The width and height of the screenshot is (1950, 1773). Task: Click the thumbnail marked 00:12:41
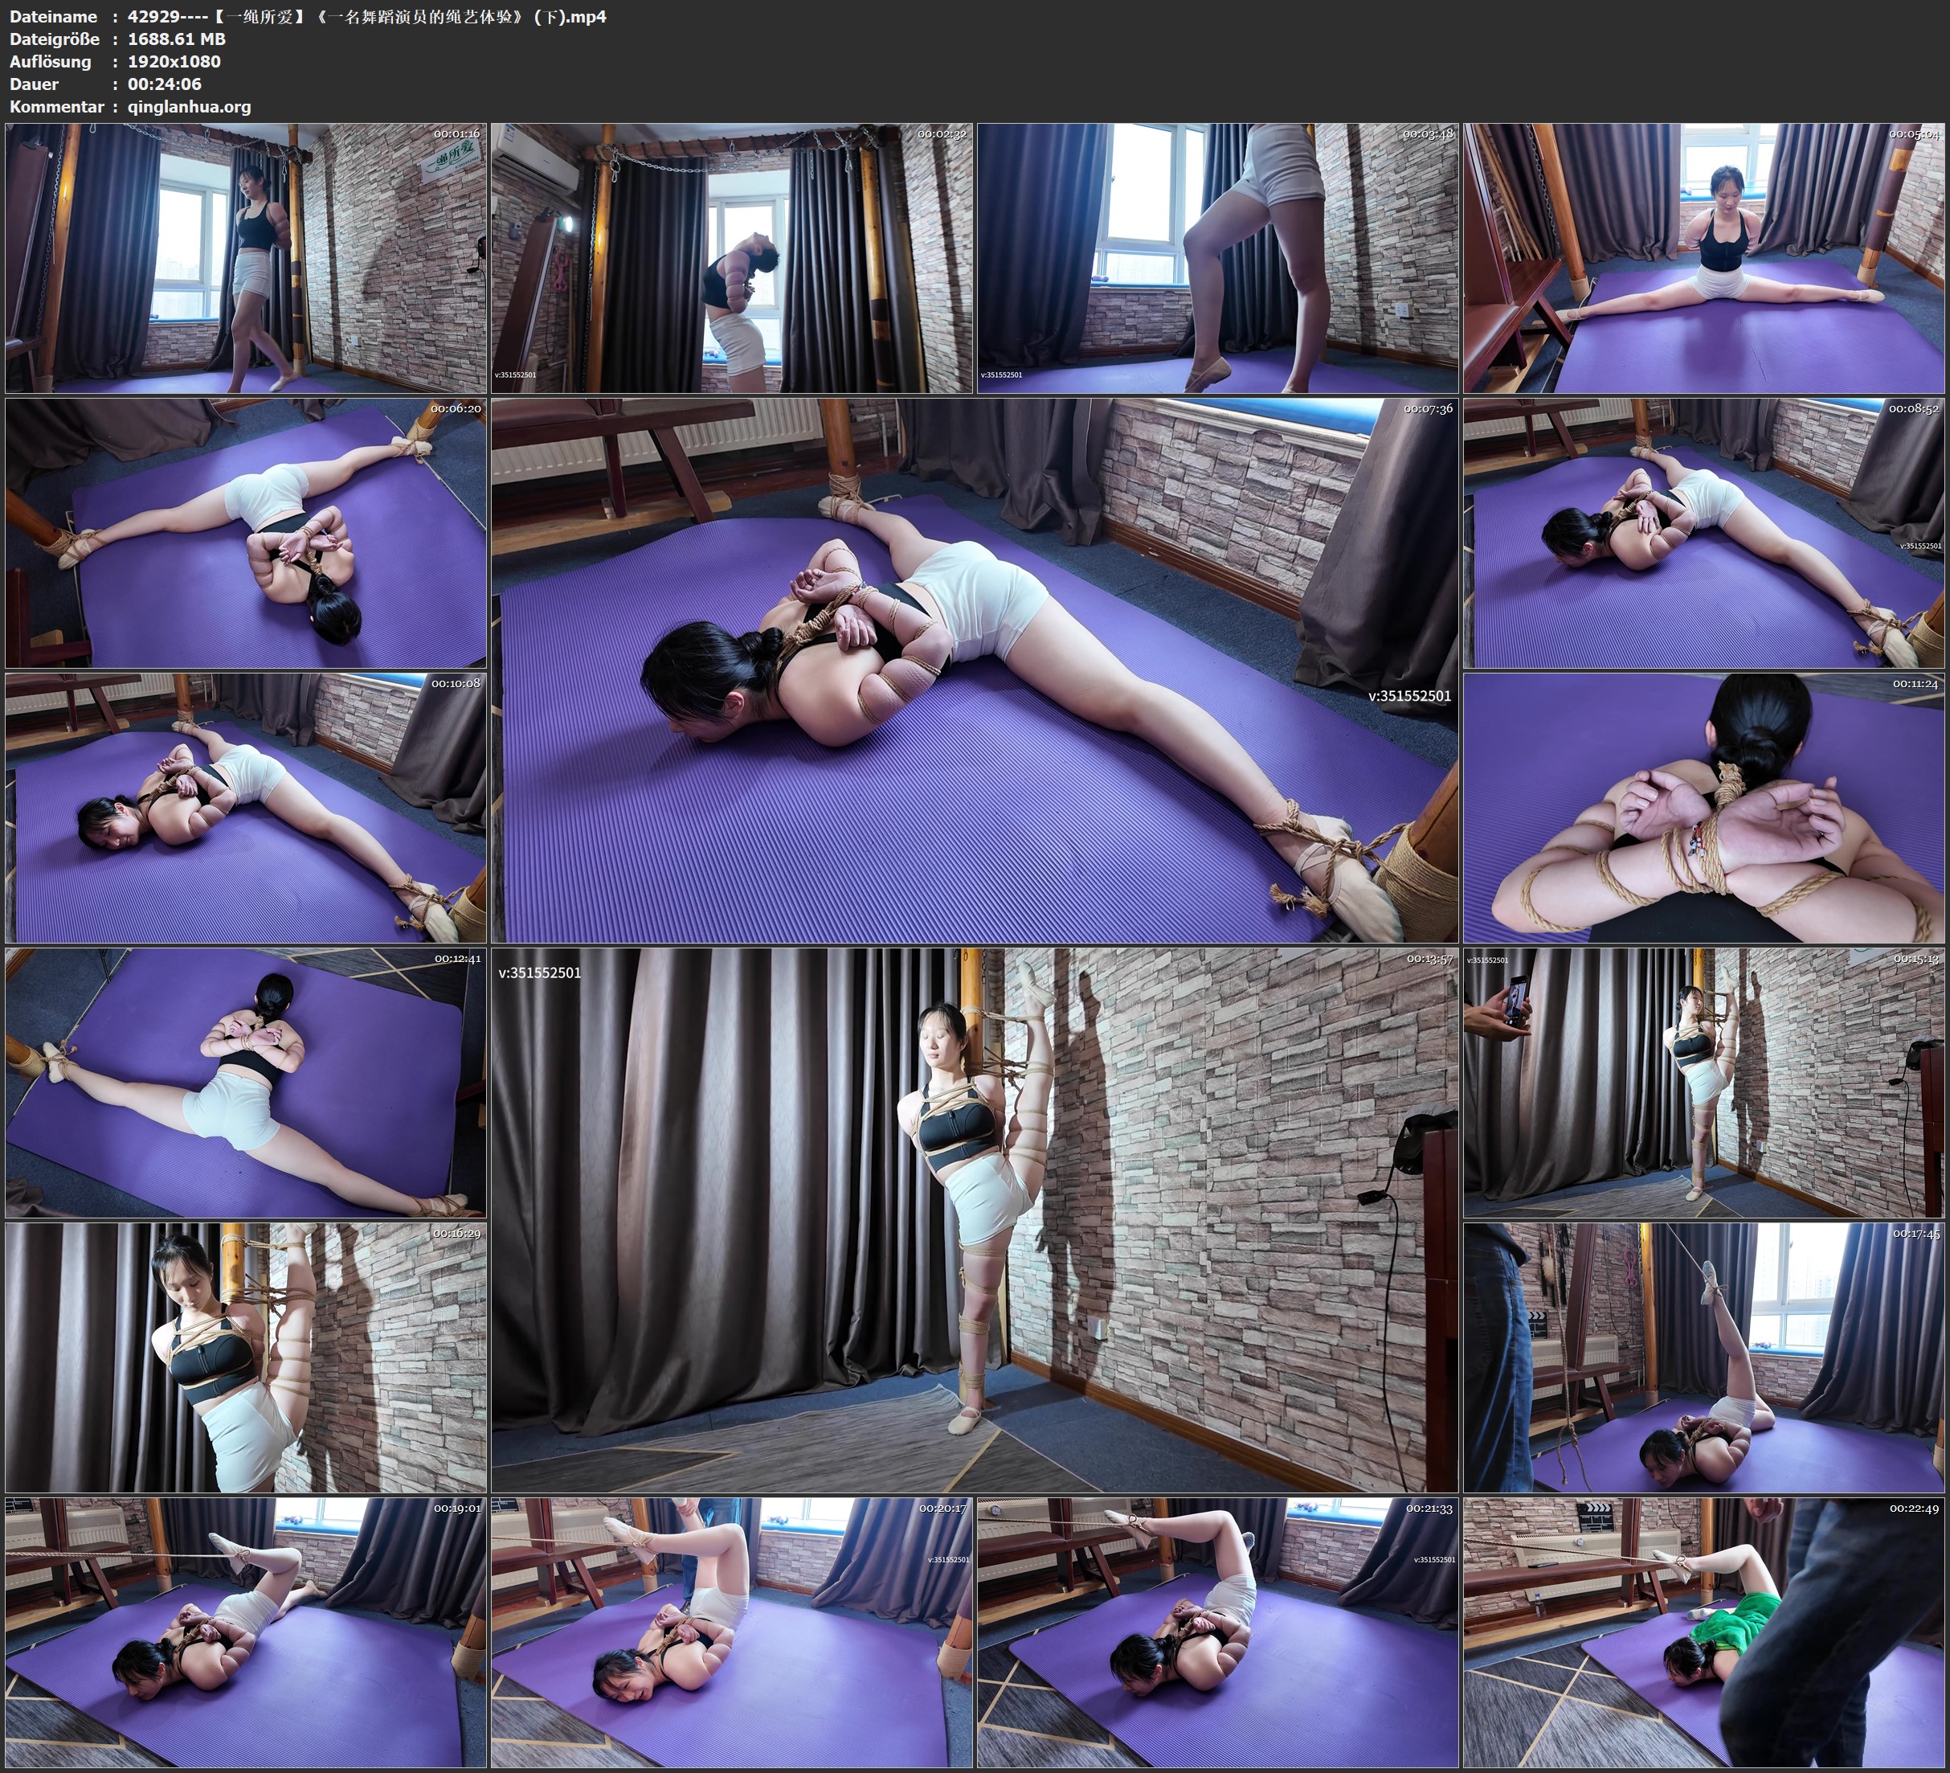246,1082
